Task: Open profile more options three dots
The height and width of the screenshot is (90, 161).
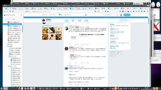Action: [129, 20]
